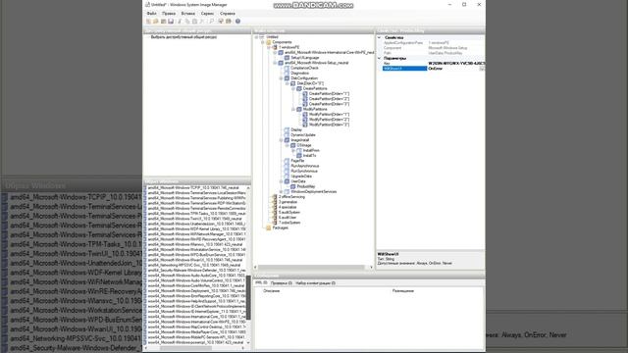Select ModifyPartition[Order="3"] item
The image size is (628, 353).
tap(329, 125)
